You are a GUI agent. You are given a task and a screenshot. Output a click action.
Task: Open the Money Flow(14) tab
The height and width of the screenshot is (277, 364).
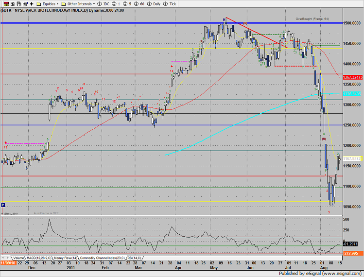(66, 258)
